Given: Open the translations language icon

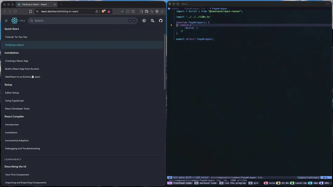Looking at the screenshot, I should 152,21.
